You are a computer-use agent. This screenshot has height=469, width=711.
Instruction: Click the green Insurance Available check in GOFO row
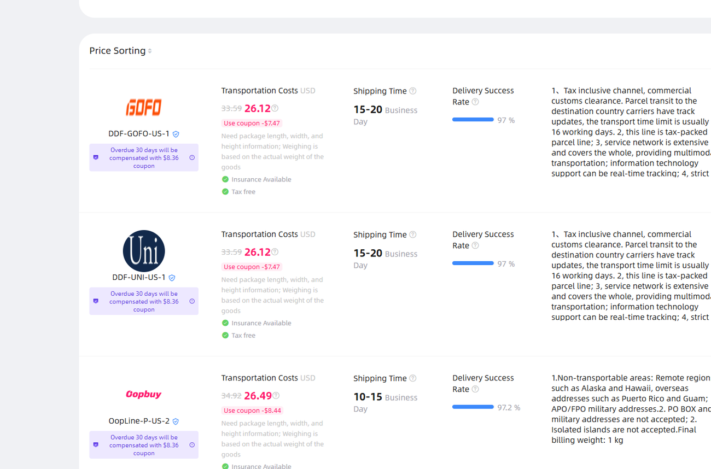pyautogui.click(x=225, y=179)
